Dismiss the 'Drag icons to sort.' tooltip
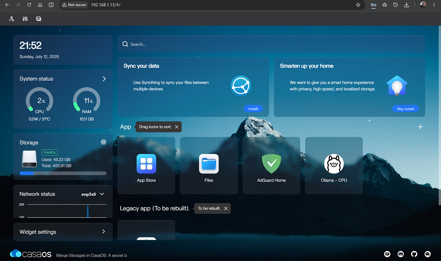 (176, 127)
